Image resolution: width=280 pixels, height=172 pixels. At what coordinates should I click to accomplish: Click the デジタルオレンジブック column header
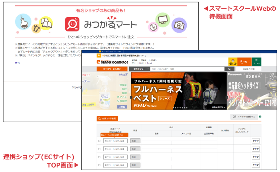(242, 131)
